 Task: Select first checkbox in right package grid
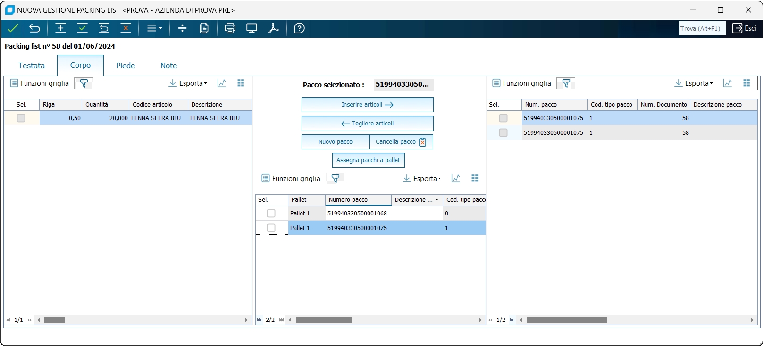tap(504, 118)
